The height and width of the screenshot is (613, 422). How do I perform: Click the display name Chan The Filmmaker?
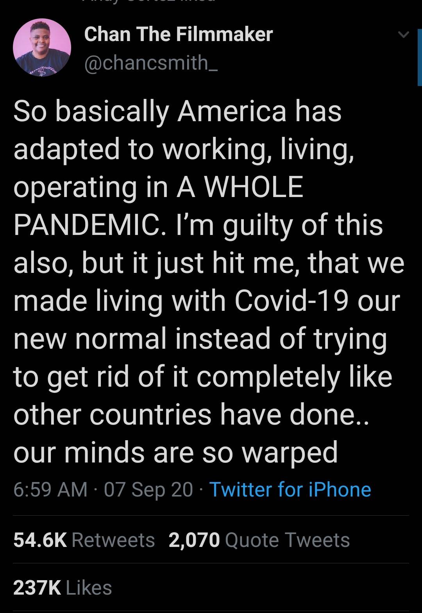click(x=178, y=34)
